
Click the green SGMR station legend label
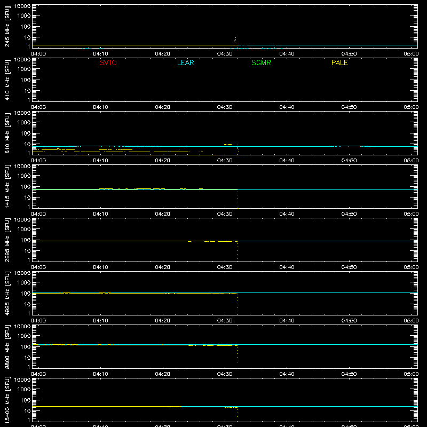click(x=261, y=62)
